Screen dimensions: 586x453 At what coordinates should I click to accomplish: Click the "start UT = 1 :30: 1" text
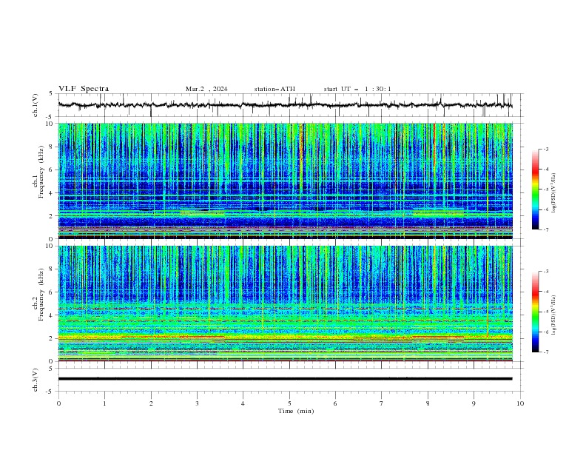click(x=357, y=89)
